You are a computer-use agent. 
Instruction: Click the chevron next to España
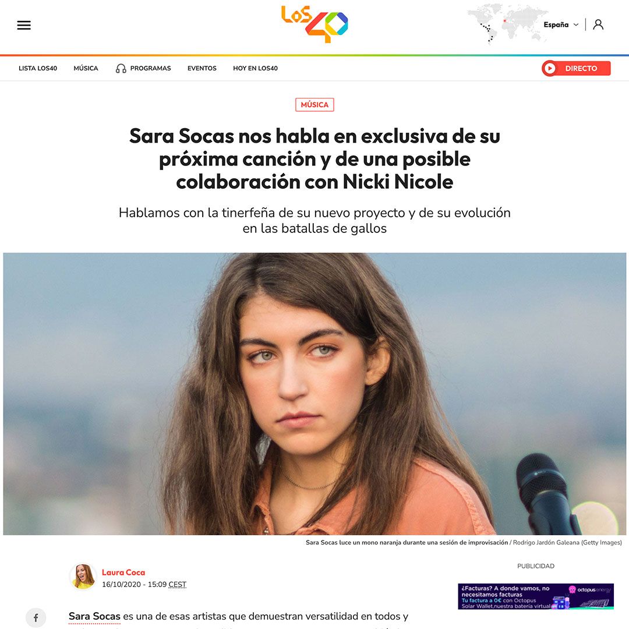tap(576, 25)
